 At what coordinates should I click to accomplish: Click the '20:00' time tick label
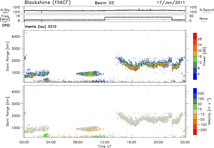click(x=158, y=142)
